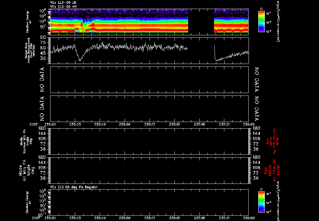Click the 235:12 label under the NO DATA panels
Image resolution: width=319 pixels, height=221 pixels.
click(x=150, y=124)
